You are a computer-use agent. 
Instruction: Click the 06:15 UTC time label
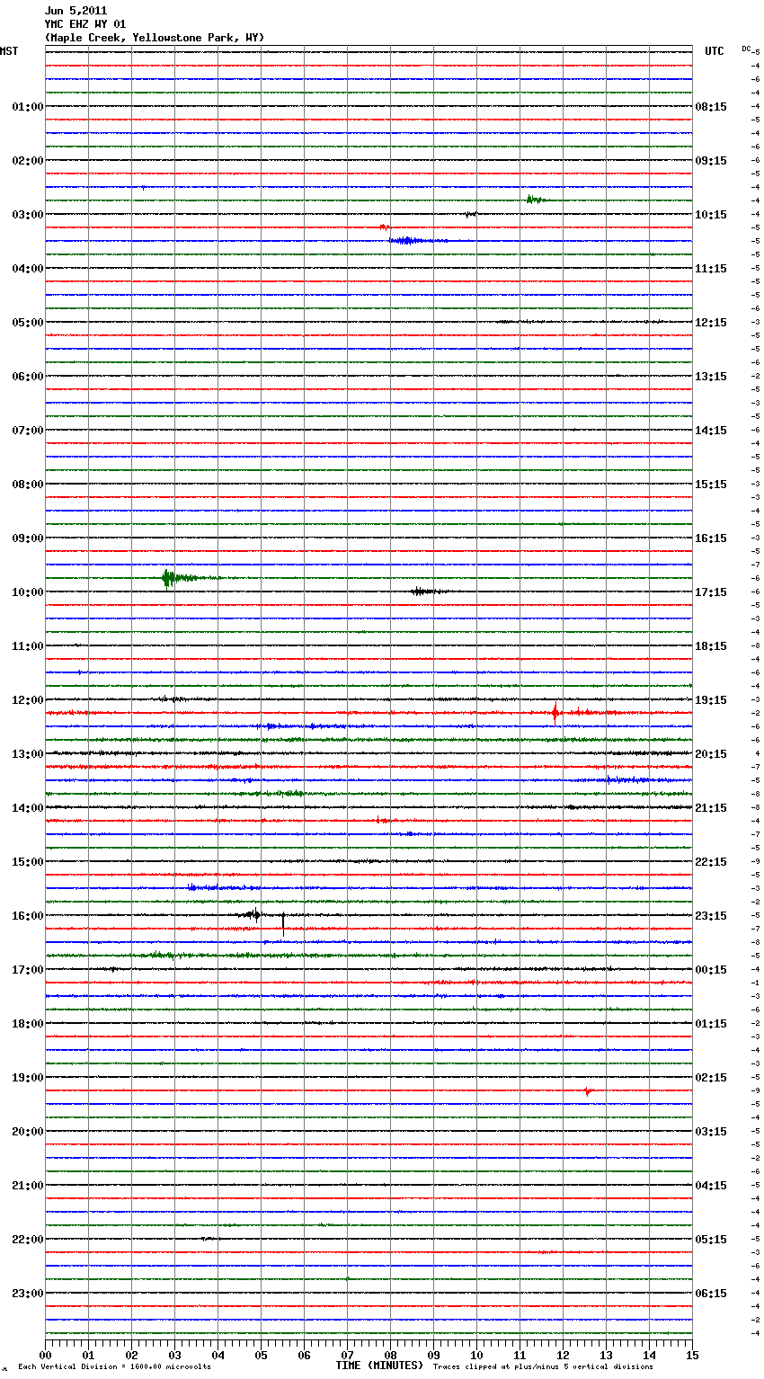click(711, 1294)
